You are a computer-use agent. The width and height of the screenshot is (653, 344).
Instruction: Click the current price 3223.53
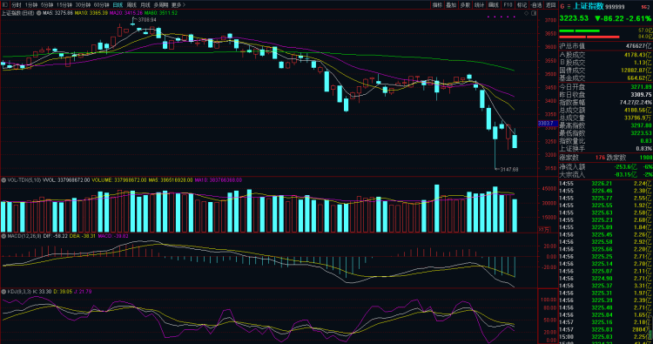coord(574,18)
